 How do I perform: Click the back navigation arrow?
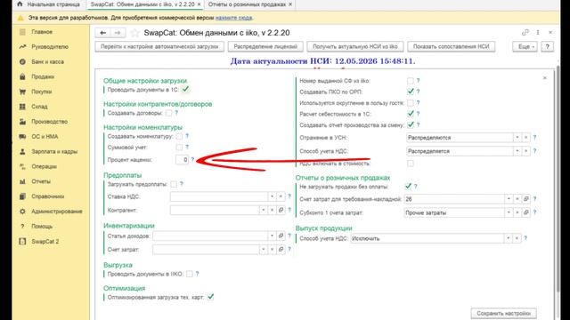(103, 33)
